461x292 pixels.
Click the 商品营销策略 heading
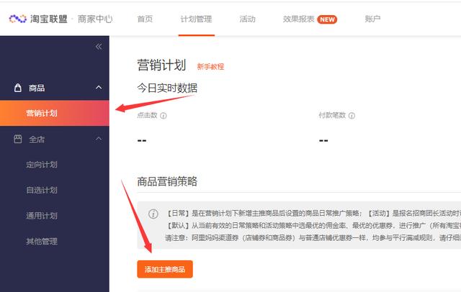tap(167, 181)
